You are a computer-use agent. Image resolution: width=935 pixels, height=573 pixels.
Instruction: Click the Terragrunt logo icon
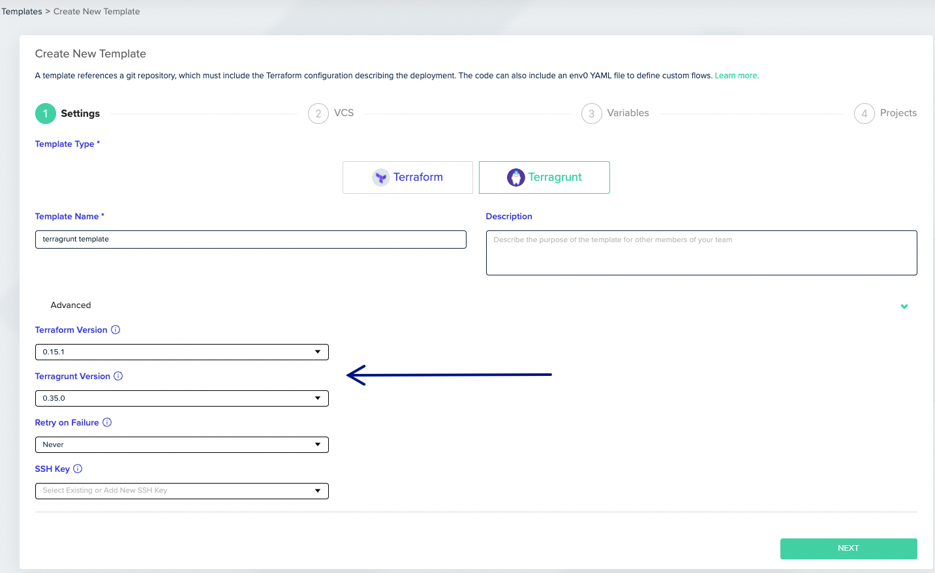pyautogui.click(x=516, y=178)
